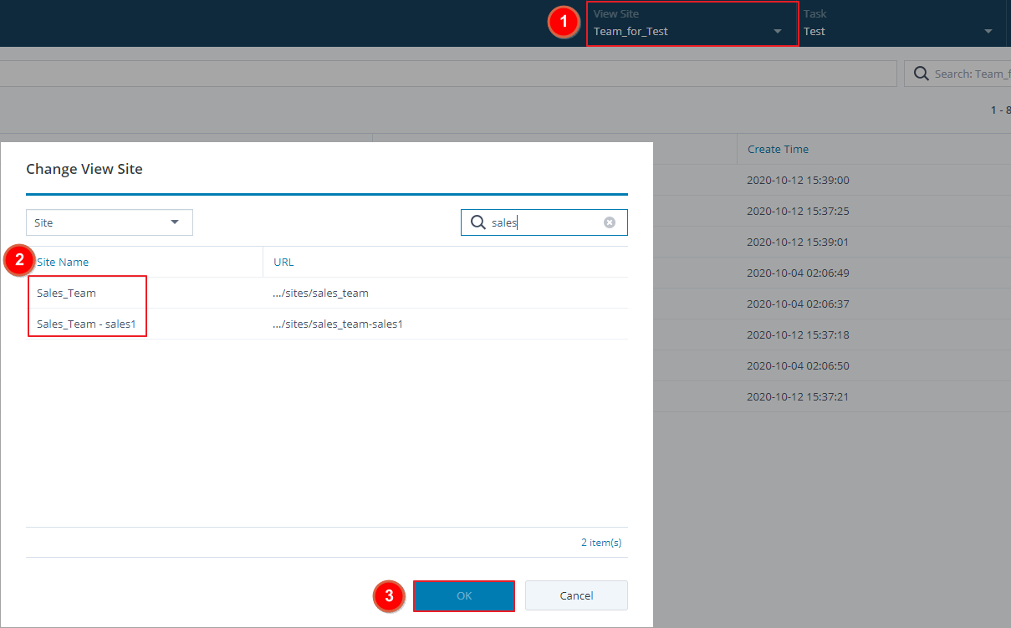The width and height of the screenshot is (1011, 628).
Task: Click into the dialog search input containing 'sales'
Action: [544, 222]
